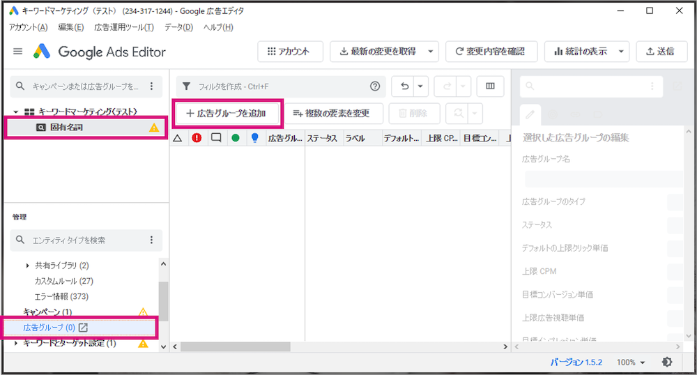
Task: Click the funnel filter icon
Action: click(x=187, y=86)
